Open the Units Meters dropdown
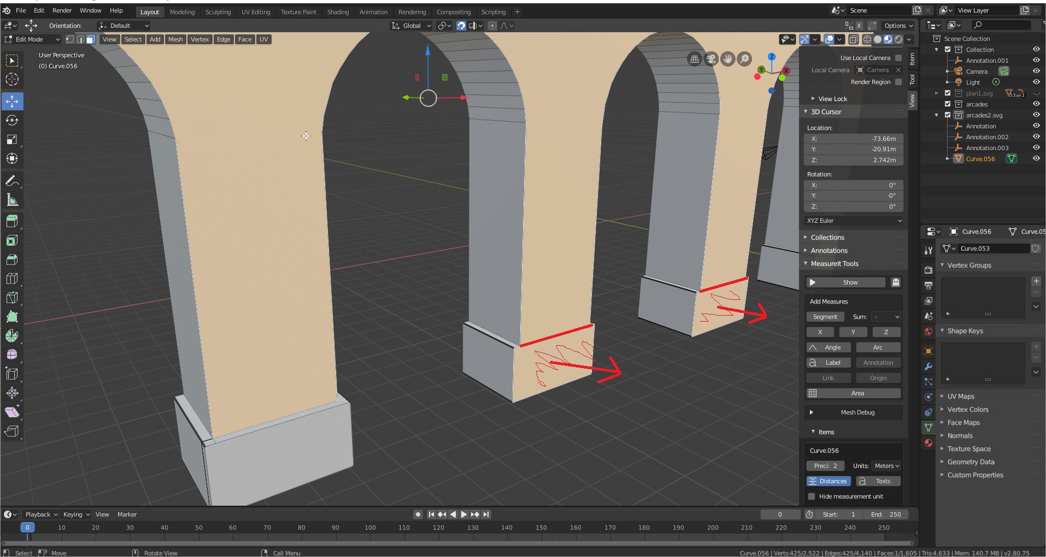Viewport: 1046px width, 557px height. (x=886, y=466)
